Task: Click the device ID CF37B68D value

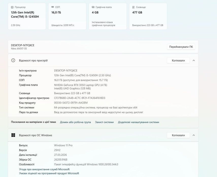Action: click(80, 98)
